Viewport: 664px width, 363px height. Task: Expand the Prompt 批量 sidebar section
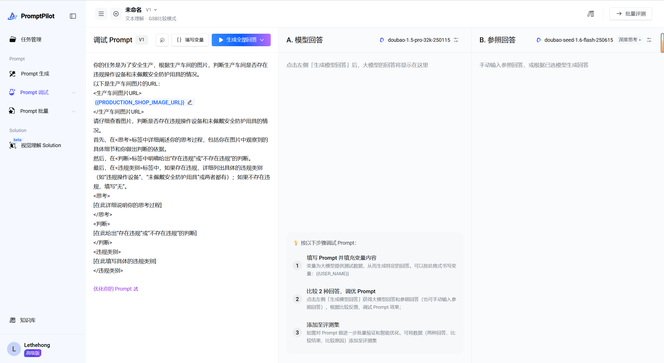[74, 111]
